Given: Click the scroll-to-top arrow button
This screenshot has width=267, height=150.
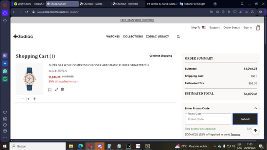Looking at the screenshot, I should point(255,130).
